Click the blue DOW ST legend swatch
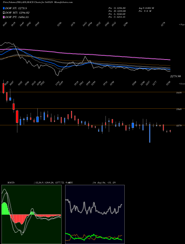 coord(4,8)
